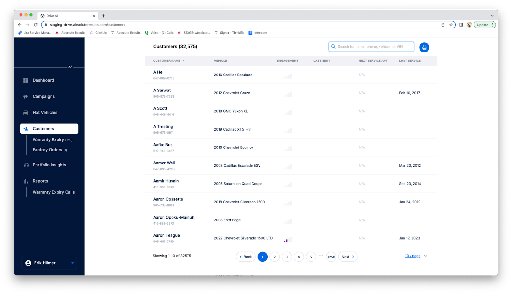Click the engagement bars for Aaron Teague
512x294 pixels.
[x=288, y=239]
